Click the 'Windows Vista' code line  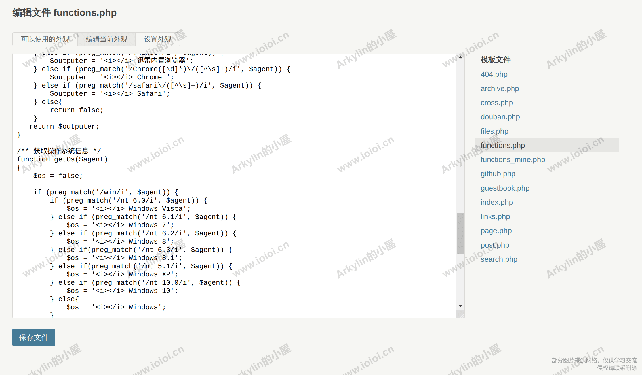pos(129,208)
